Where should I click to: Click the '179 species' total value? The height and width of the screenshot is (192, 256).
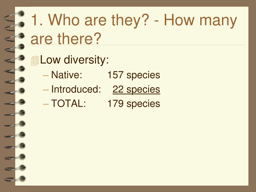pos(134,104)
